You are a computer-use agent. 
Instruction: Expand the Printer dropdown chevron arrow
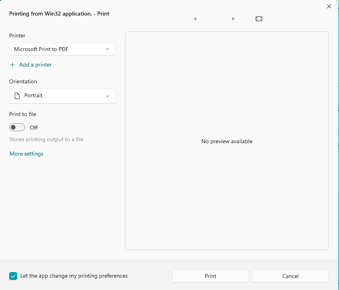[108, 49]
